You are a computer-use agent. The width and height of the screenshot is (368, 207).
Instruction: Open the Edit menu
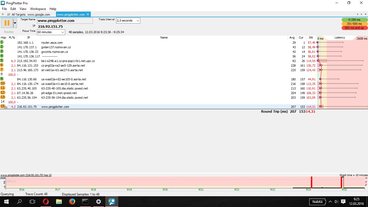(13, 9)
